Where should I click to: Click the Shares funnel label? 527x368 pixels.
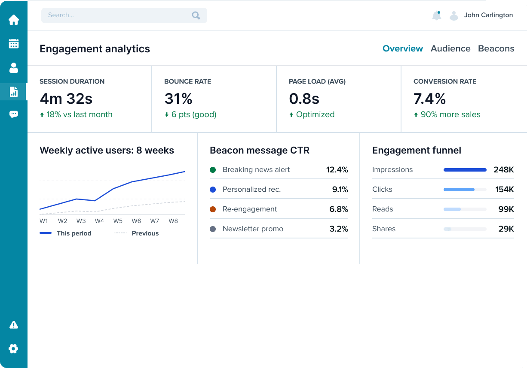click(x=384, y=229)
